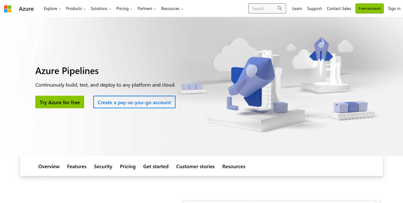Click inside the Search input field

coord(264,8)
